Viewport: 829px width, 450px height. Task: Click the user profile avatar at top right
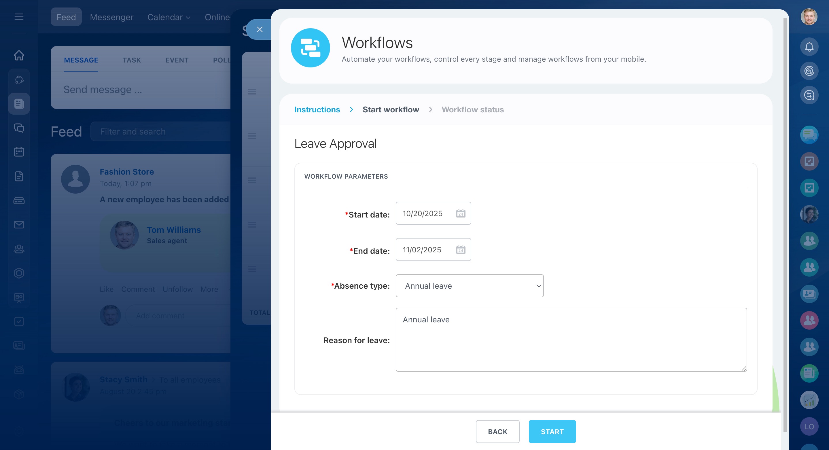point(809,17)
